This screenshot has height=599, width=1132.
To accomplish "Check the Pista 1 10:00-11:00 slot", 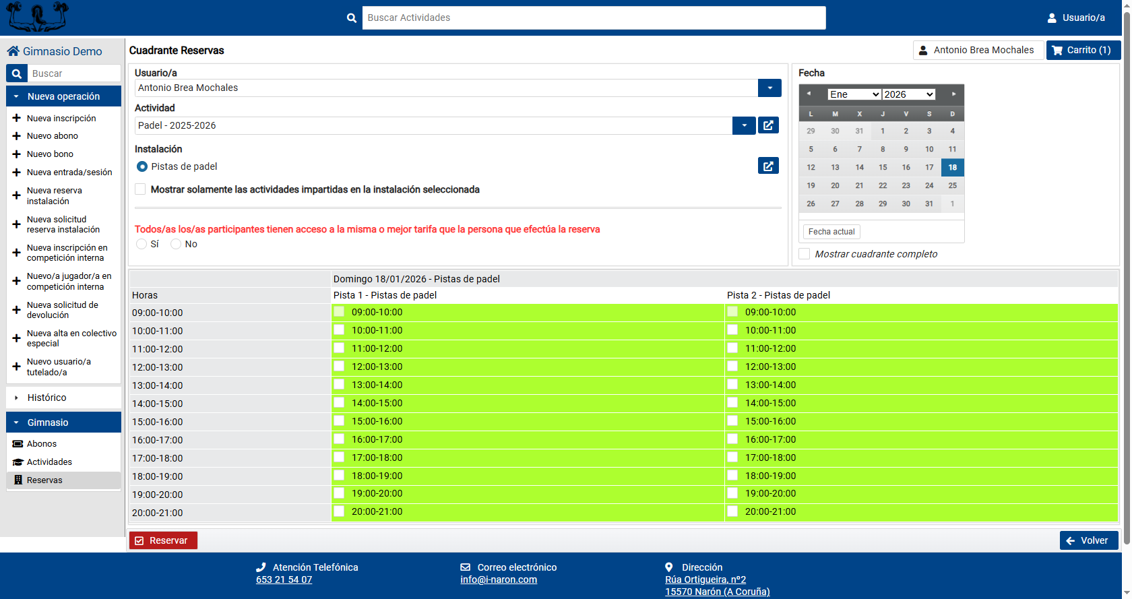I will [339, 330].
